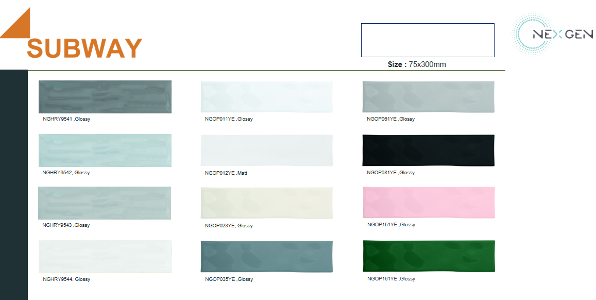This screenshot has height=300, width=596.
Task: Select the NGOP023YE cream tile
Action: point(266,203)
